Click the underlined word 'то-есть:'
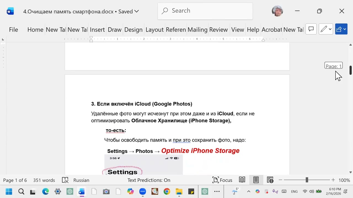The image size is (353, 198). (116, 130)
